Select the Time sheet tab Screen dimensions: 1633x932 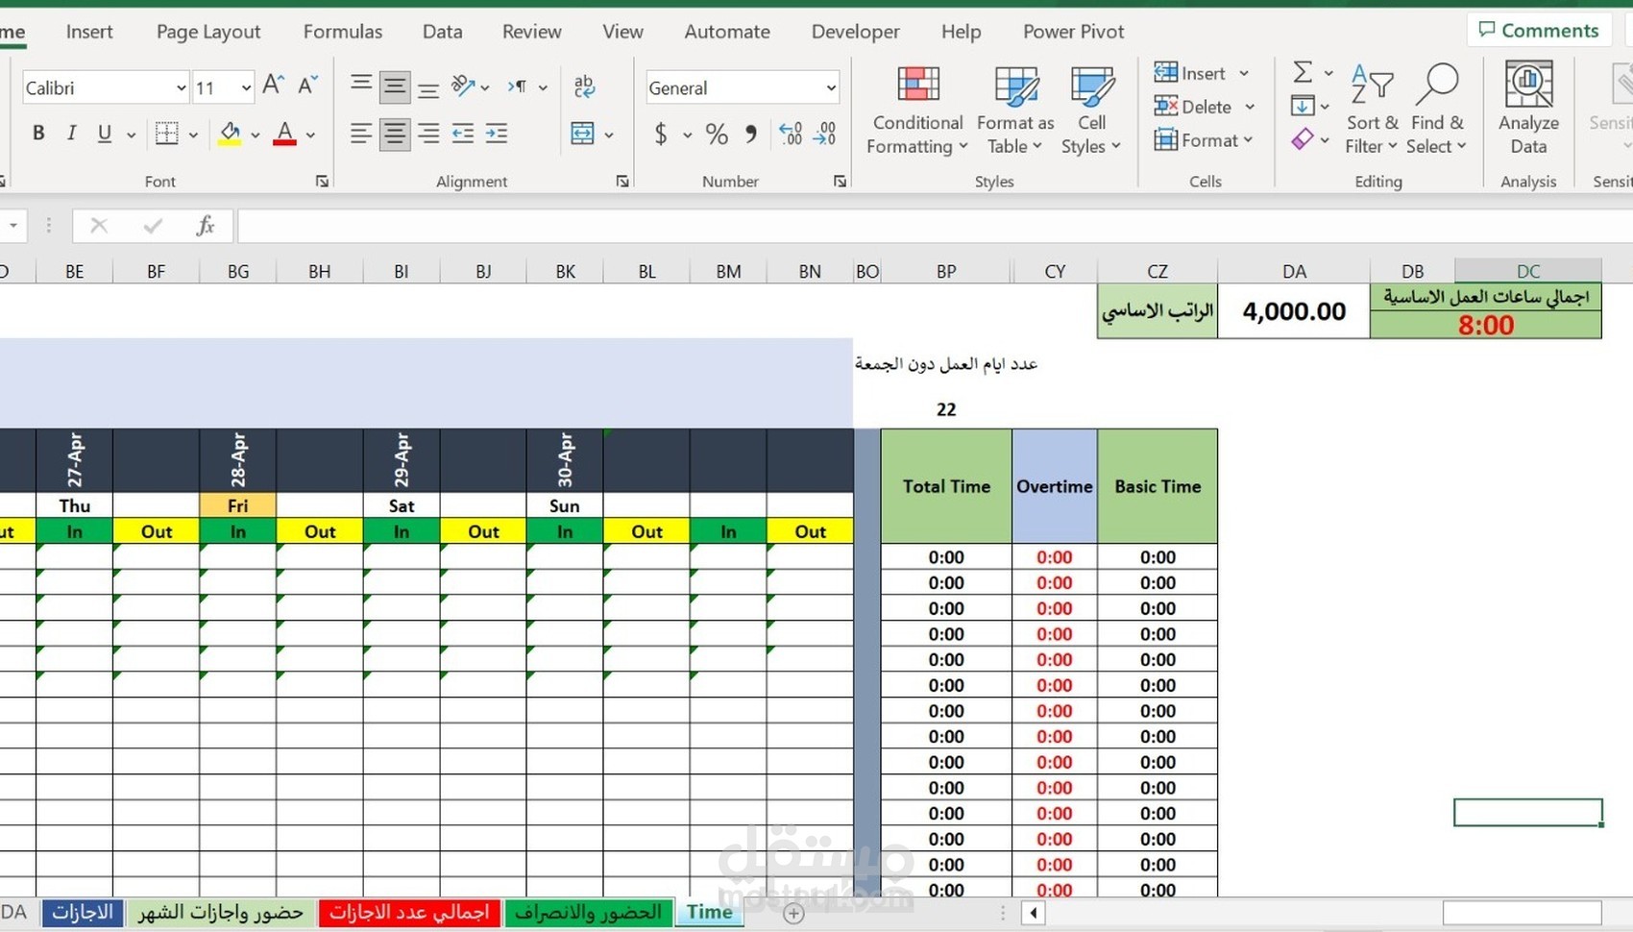(x=710, y=912)
